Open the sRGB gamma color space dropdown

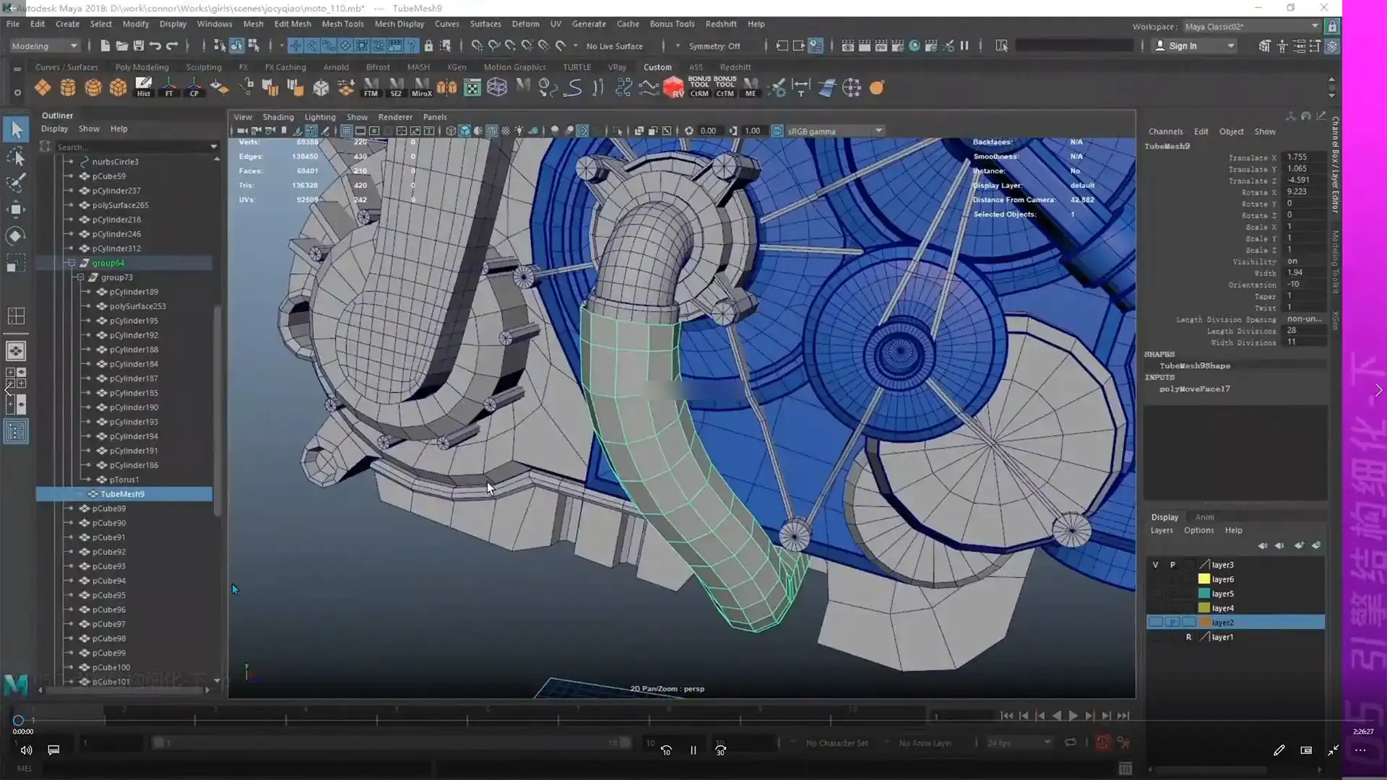pos(878,131)
